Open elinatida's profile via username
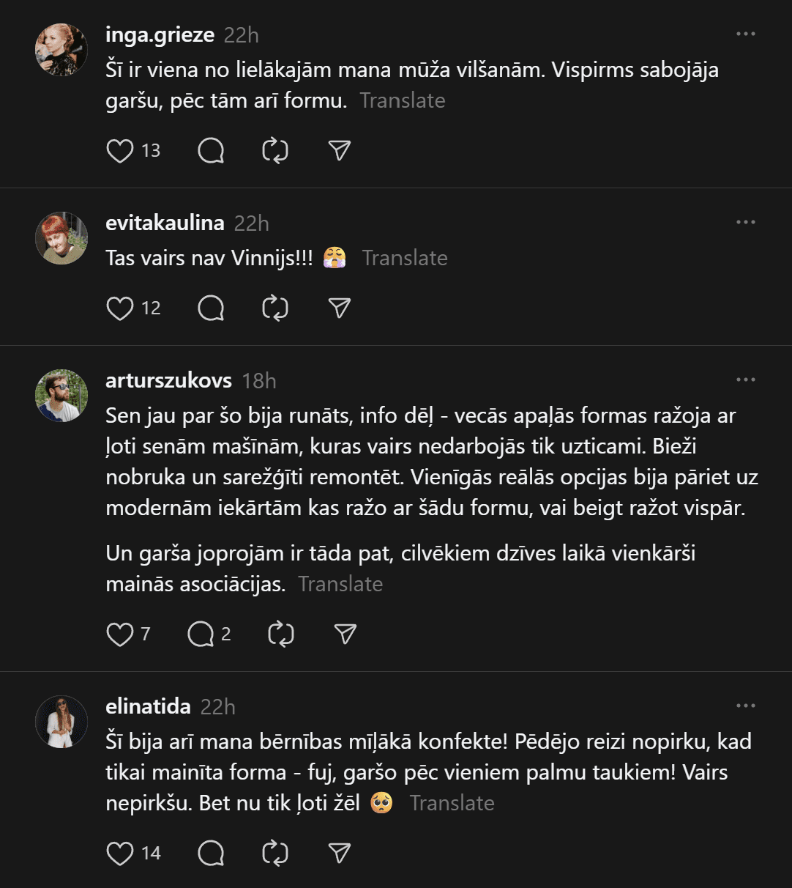This screenshot has height=888, width=792. (x=148, y=706)
